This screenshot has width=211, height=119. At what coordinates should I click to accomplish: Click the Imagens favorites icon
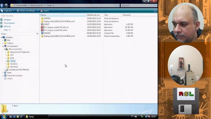point(2,20)
